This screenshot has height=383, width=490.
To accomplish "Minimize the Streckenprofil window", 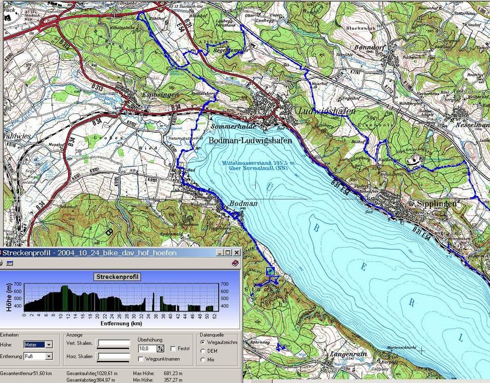I will point(220,252).
